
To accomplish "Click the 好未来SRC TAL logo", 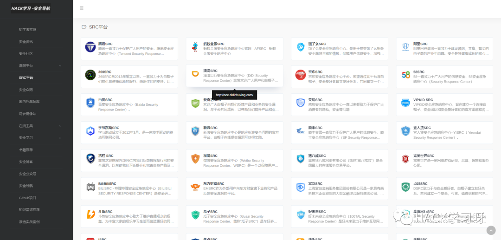I will 301,215.
